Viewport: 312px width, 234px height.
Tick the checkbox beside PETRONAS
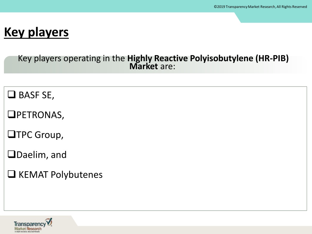click(x=12, y=115)
